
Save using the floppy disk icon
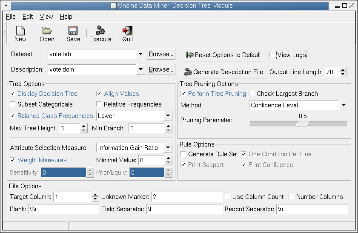73,31
